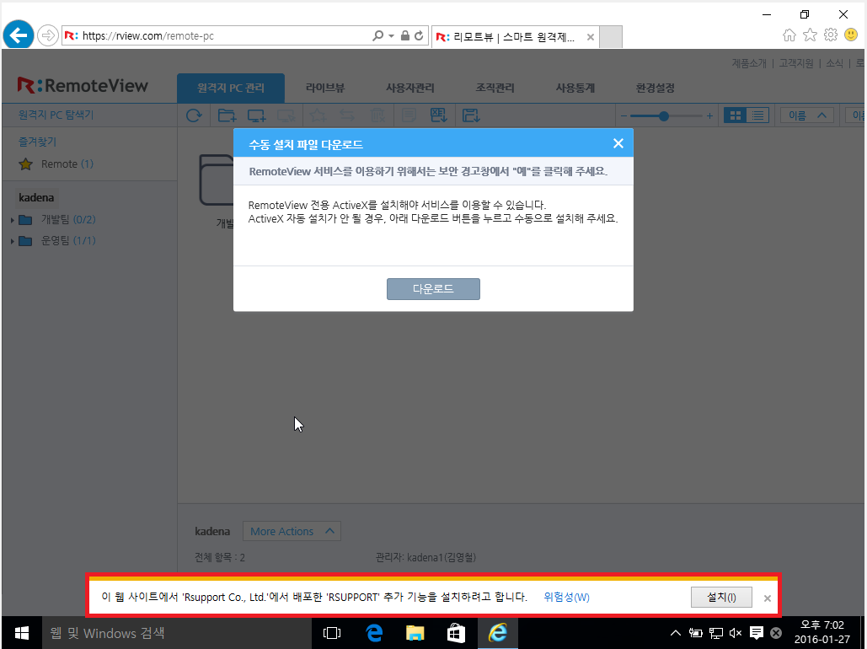Click the 고객지원 header link
Viewport: 867px width, 649px height.
coord(796,63)
